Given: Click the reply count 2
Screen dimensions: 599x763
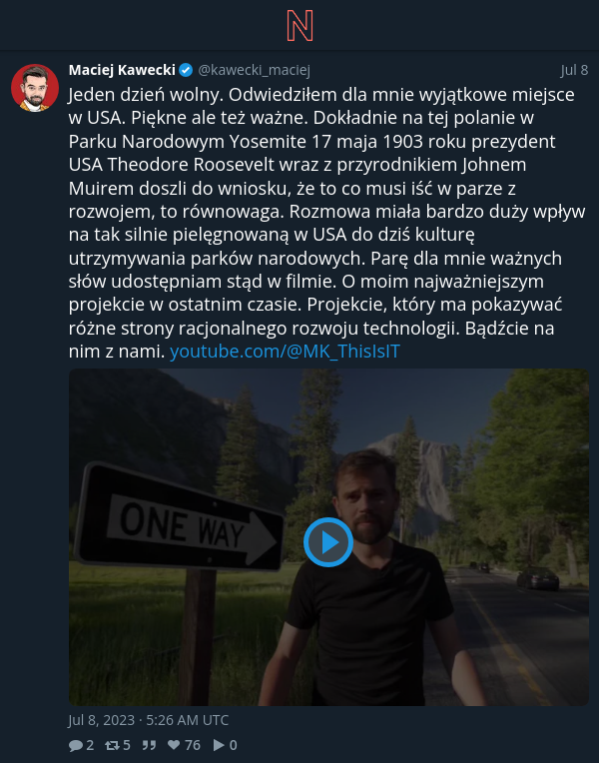Looking at the screenshot, I should pos(90,745).
